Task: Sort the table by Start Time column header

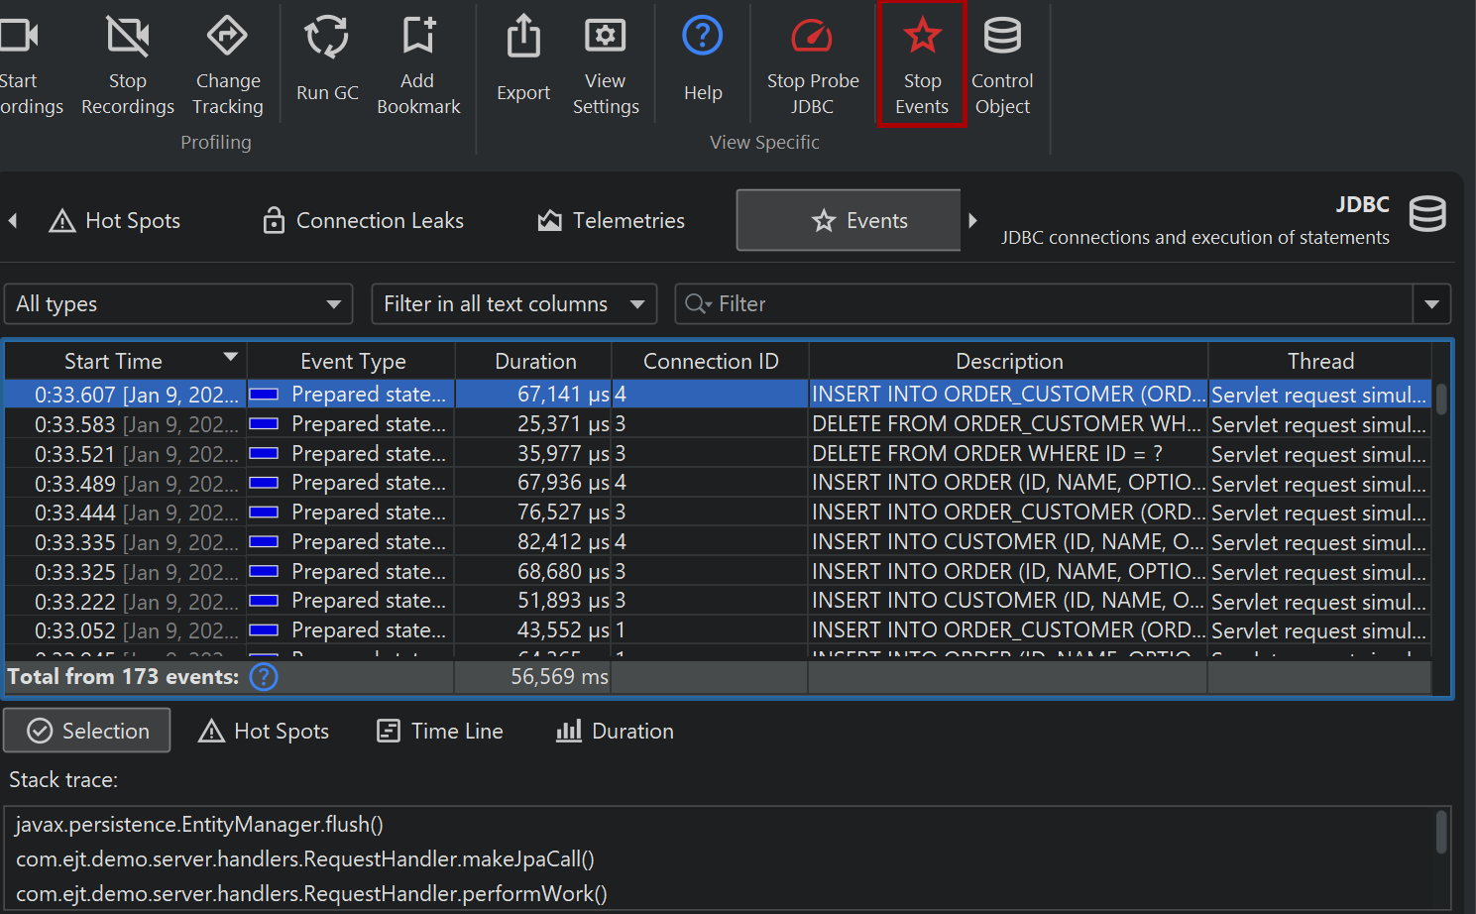Action: 113,362
